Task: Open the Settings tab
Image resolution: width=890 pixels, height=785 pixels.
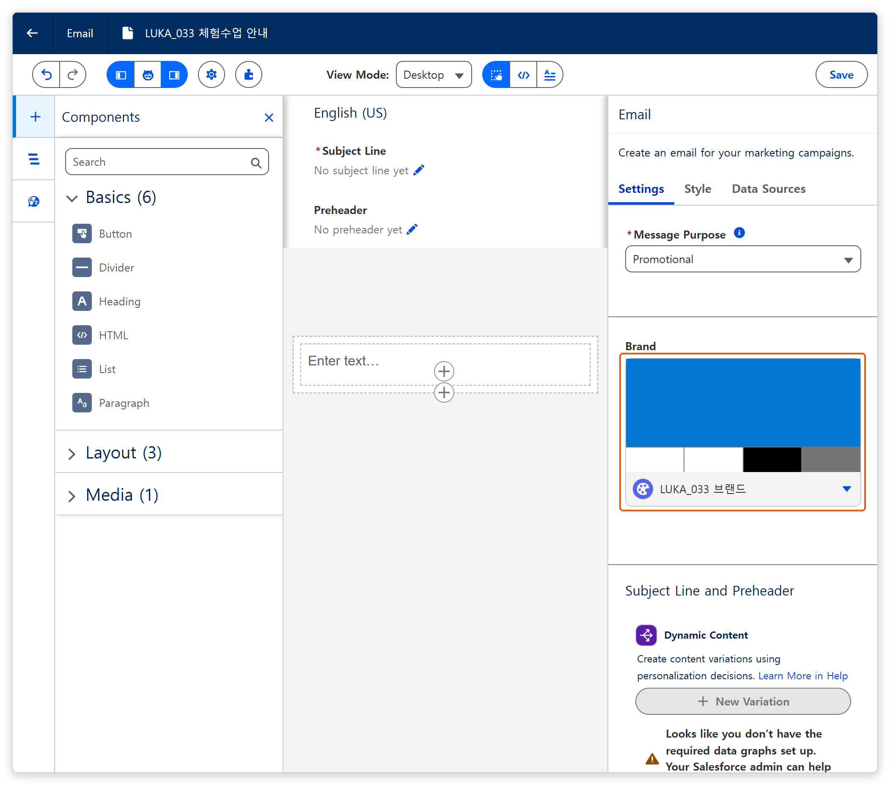Action: [641, 189]
